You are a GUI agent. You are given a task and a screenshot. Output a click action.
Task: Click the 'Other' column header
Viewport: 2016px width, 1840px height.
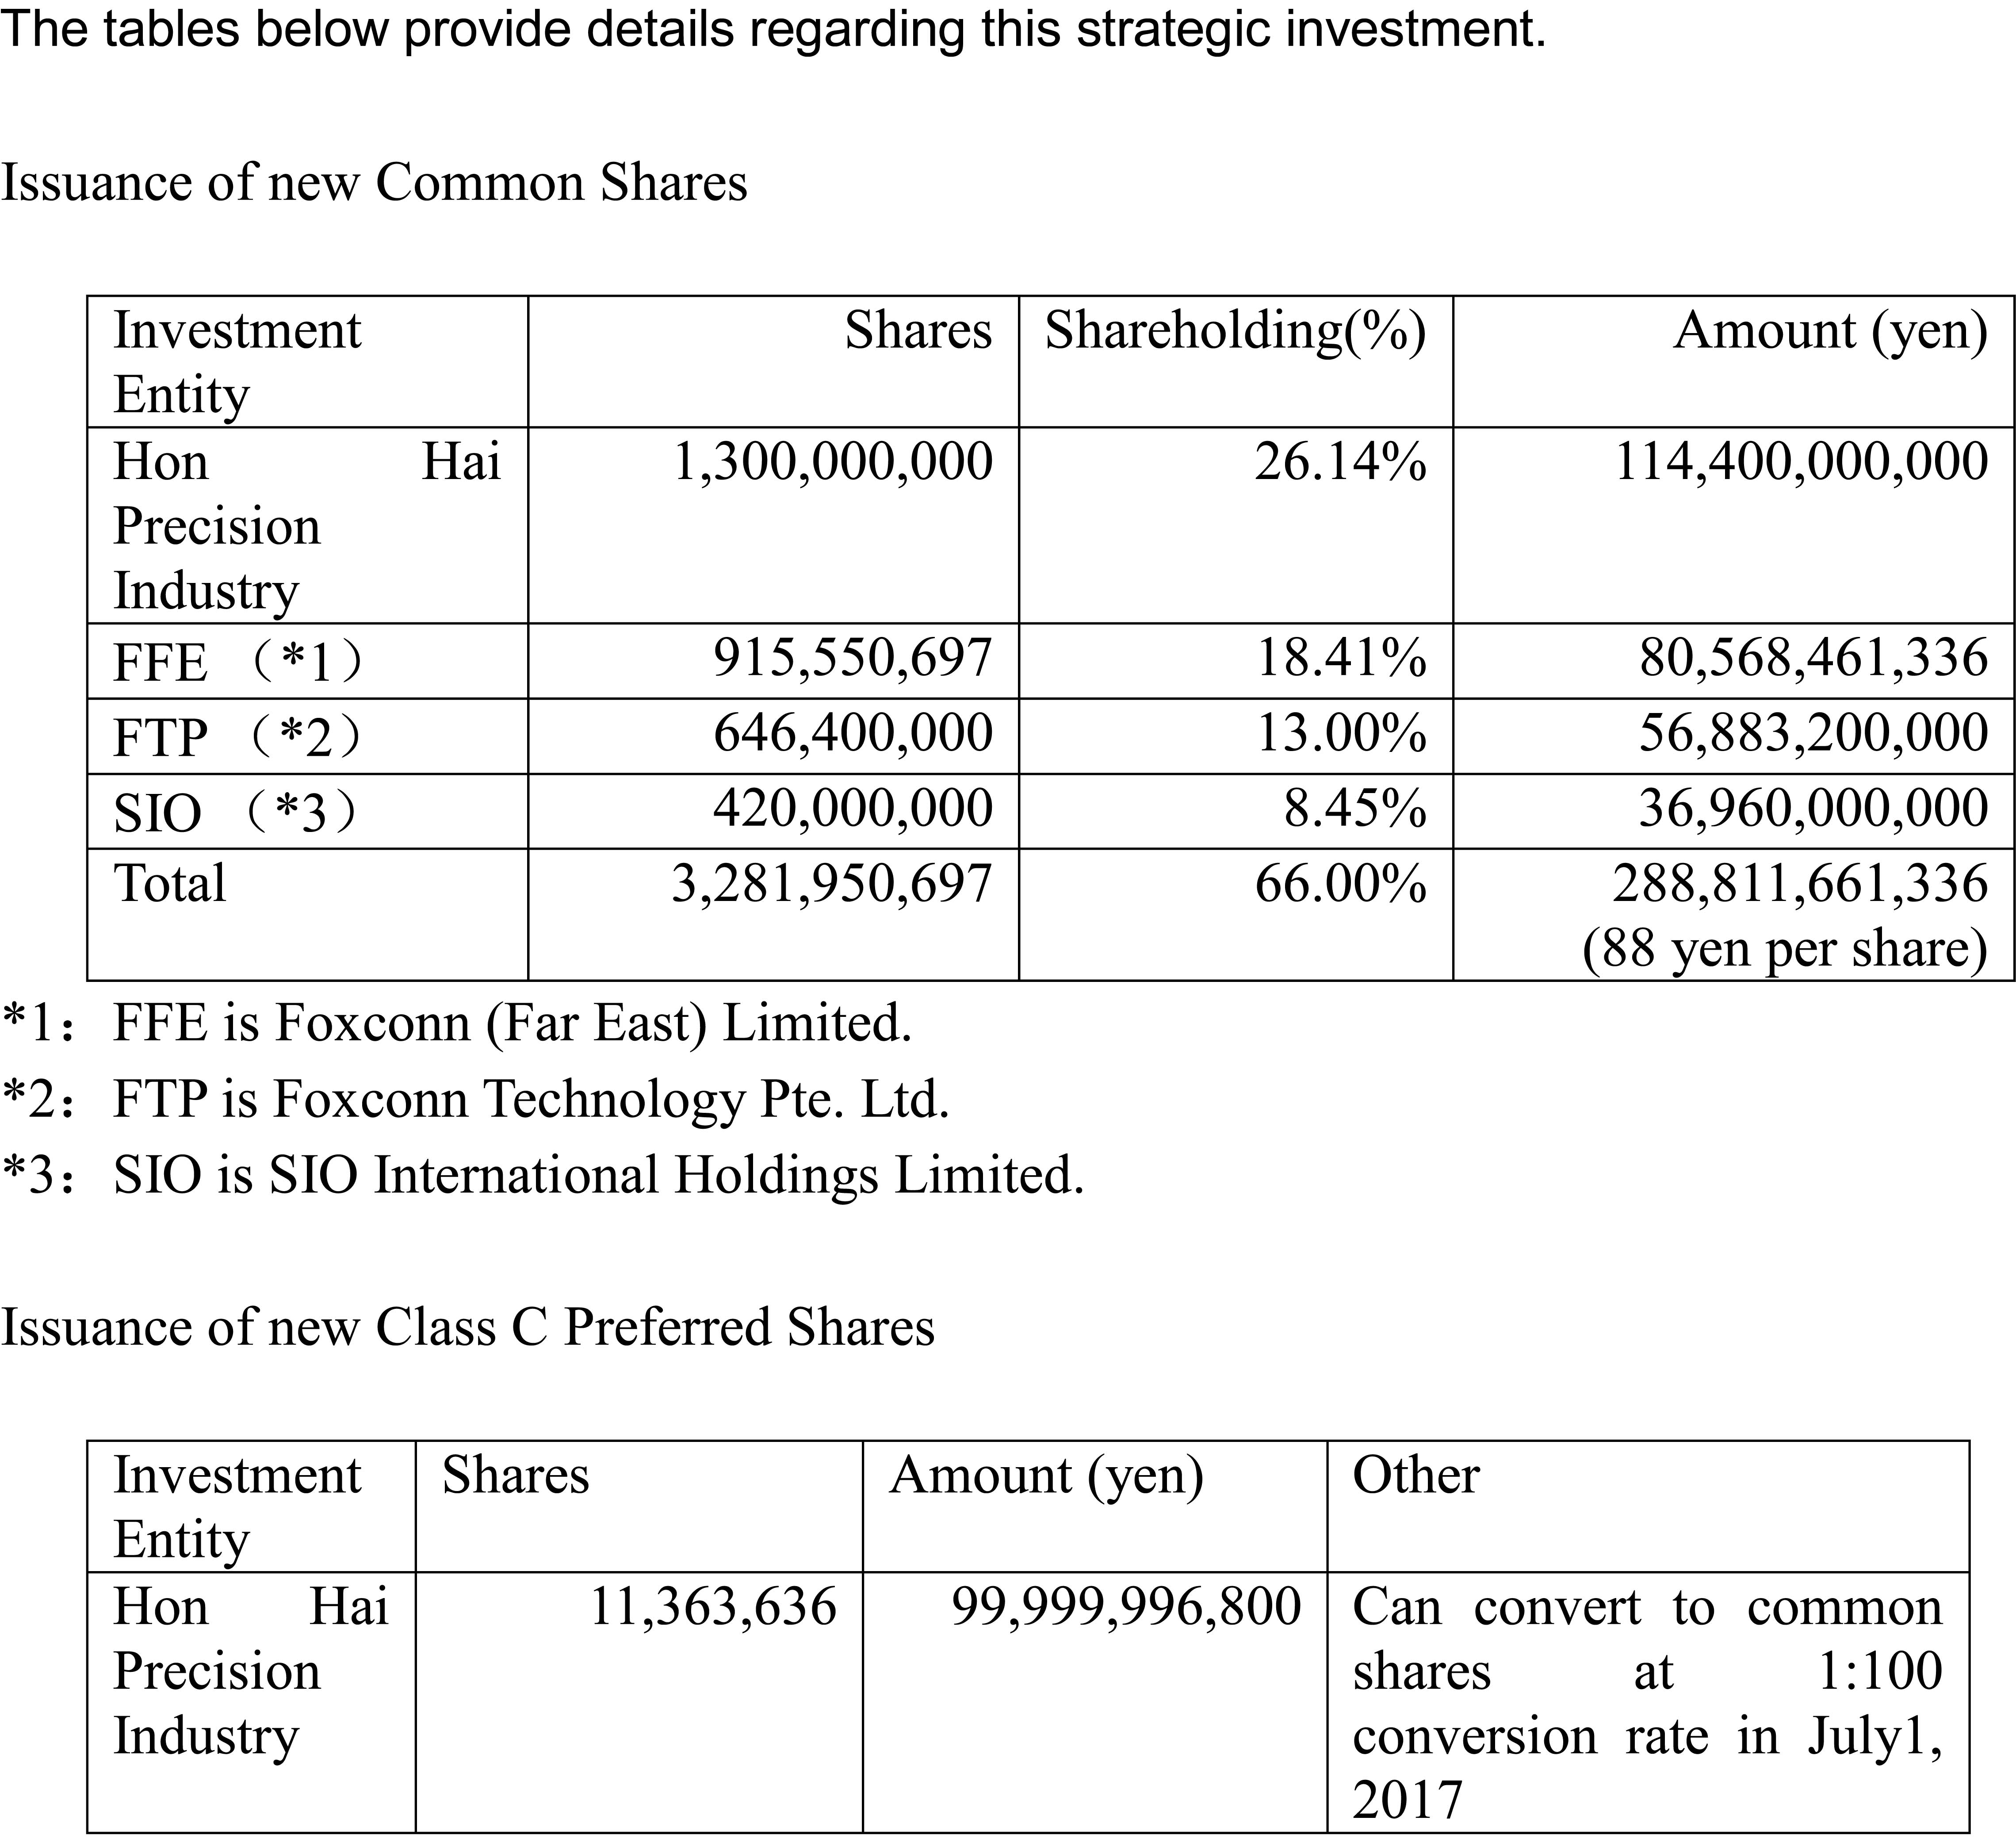1416,1476
